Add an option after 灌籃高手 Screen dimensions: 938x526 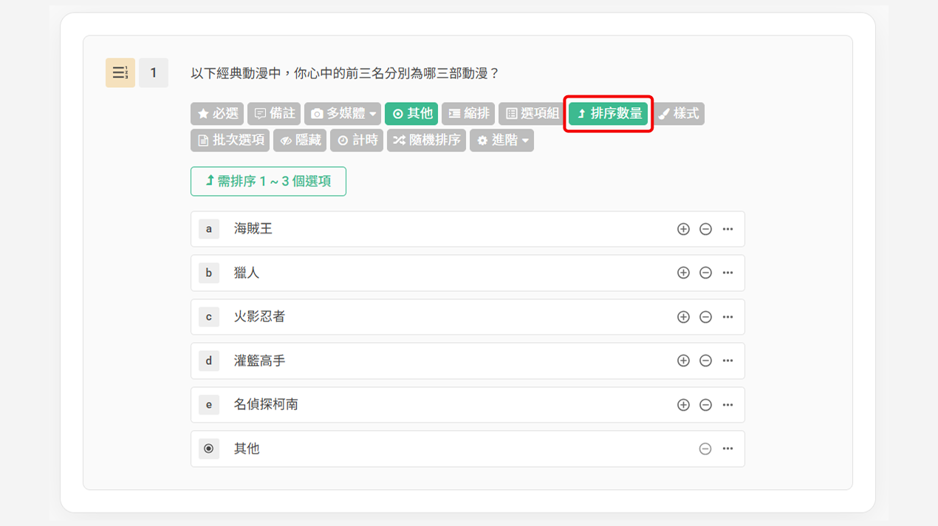coord(683,361)
